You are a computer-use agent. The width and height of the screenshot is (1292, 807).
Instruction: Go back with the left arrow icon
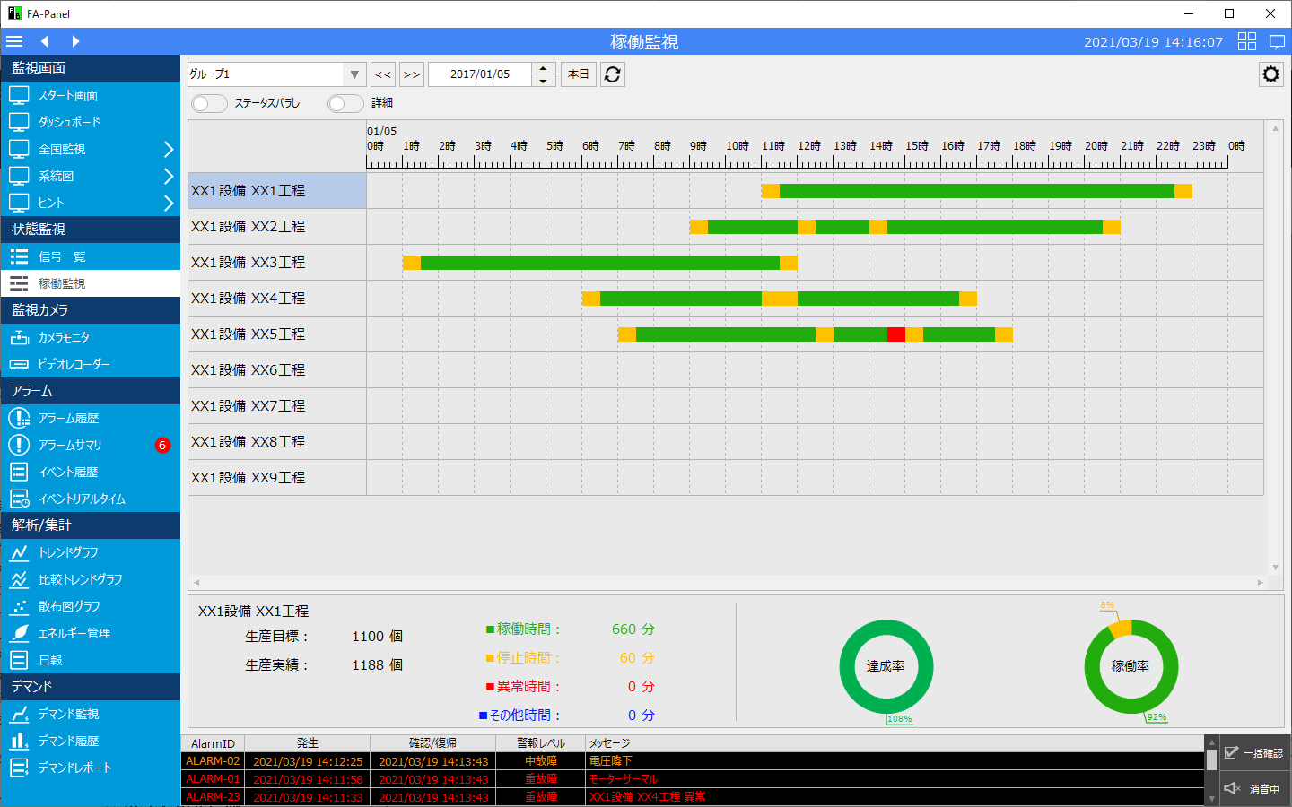point(44,41)
